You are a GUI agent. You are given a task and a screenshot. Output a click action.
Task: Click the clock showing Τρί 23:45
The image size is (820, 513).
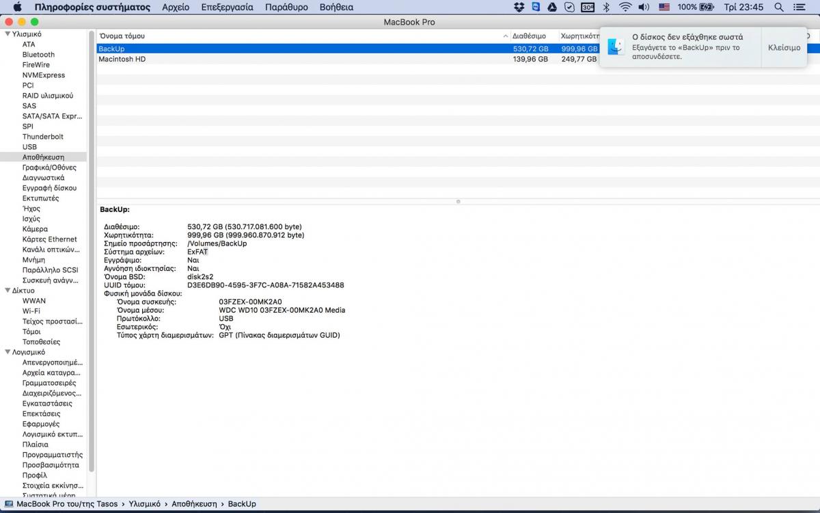tap(743, 7)
